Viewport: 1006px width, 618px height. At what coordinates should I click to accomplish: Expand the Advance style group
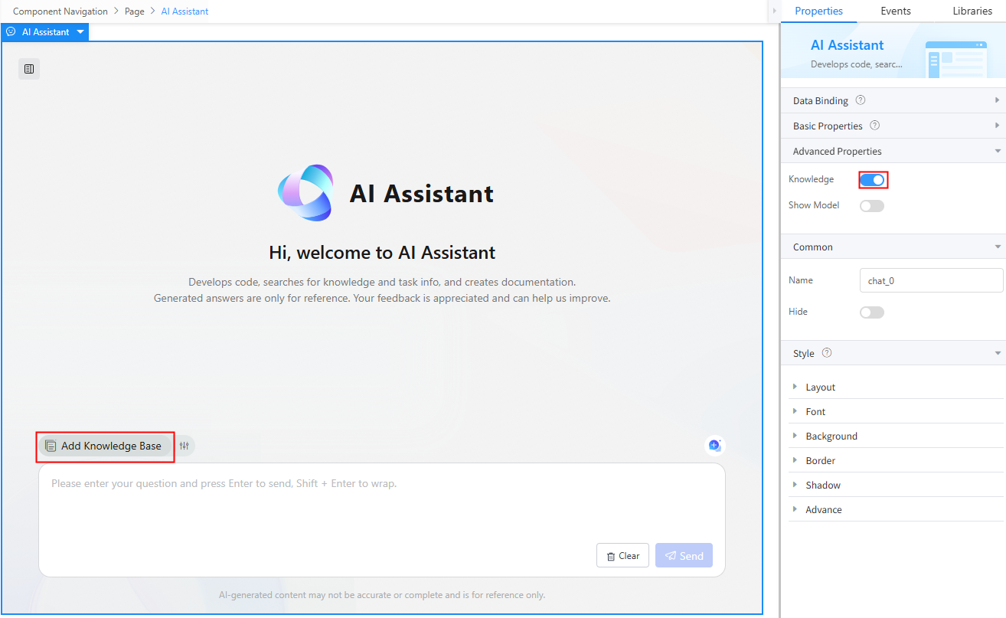[x=896, y=509]
